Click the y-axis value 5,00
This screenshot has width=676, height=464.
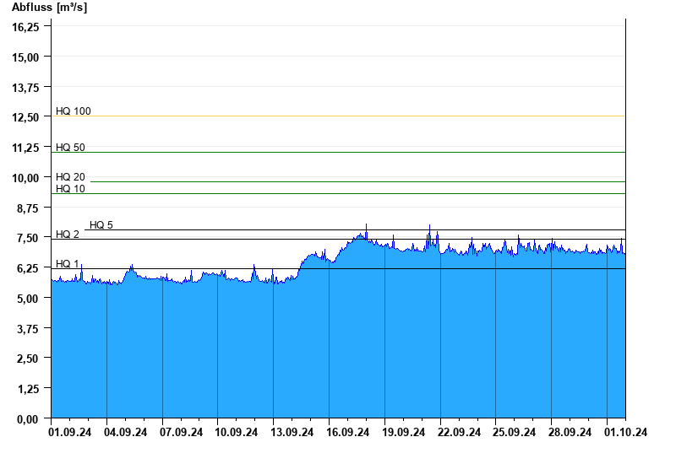28,299
